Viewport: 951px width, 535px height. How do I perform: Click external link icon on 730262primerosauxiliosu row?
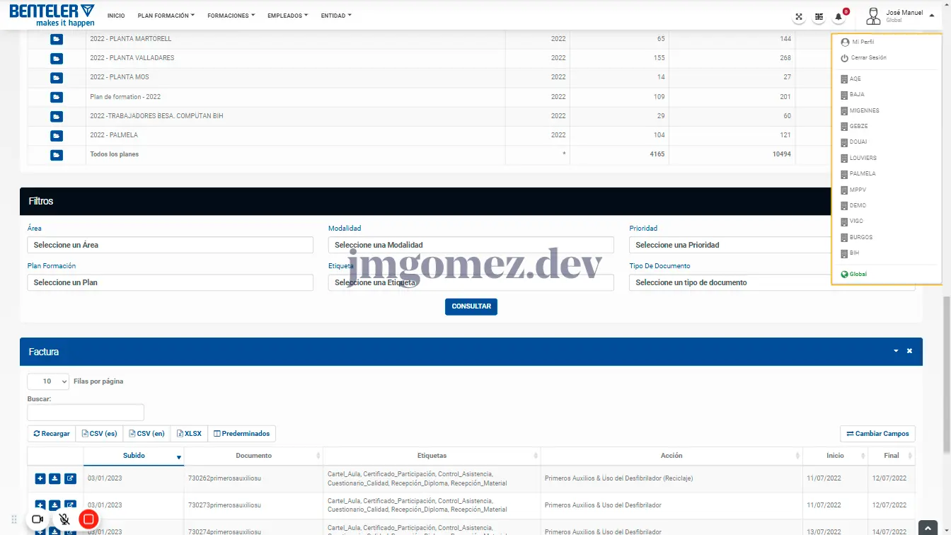click(69, 479)
